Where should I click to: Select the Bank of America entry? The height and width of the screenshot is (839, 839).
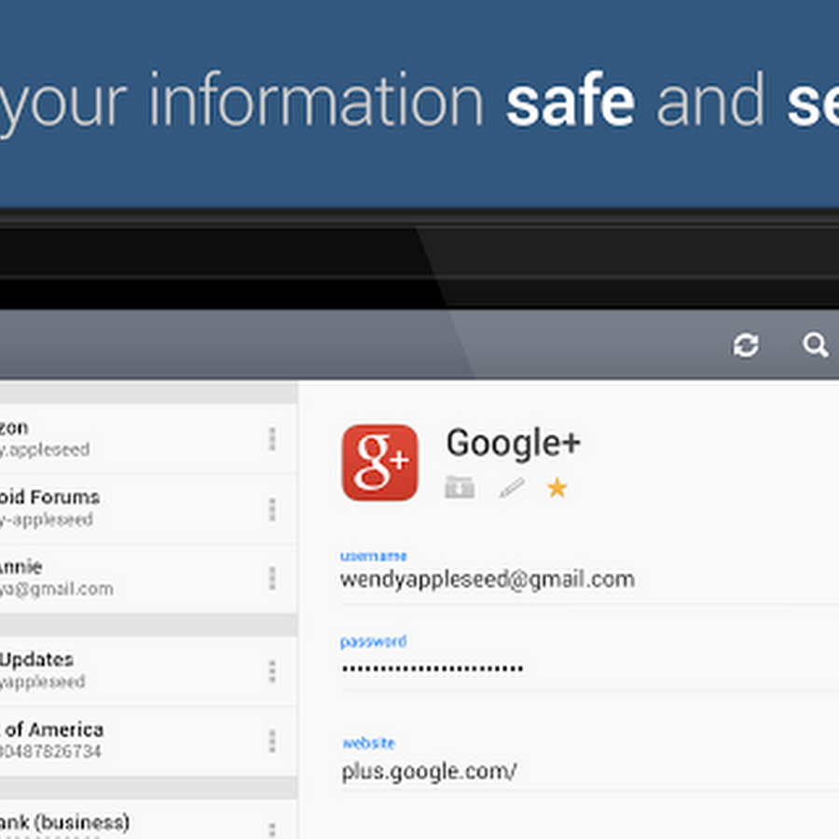(112, 740)
